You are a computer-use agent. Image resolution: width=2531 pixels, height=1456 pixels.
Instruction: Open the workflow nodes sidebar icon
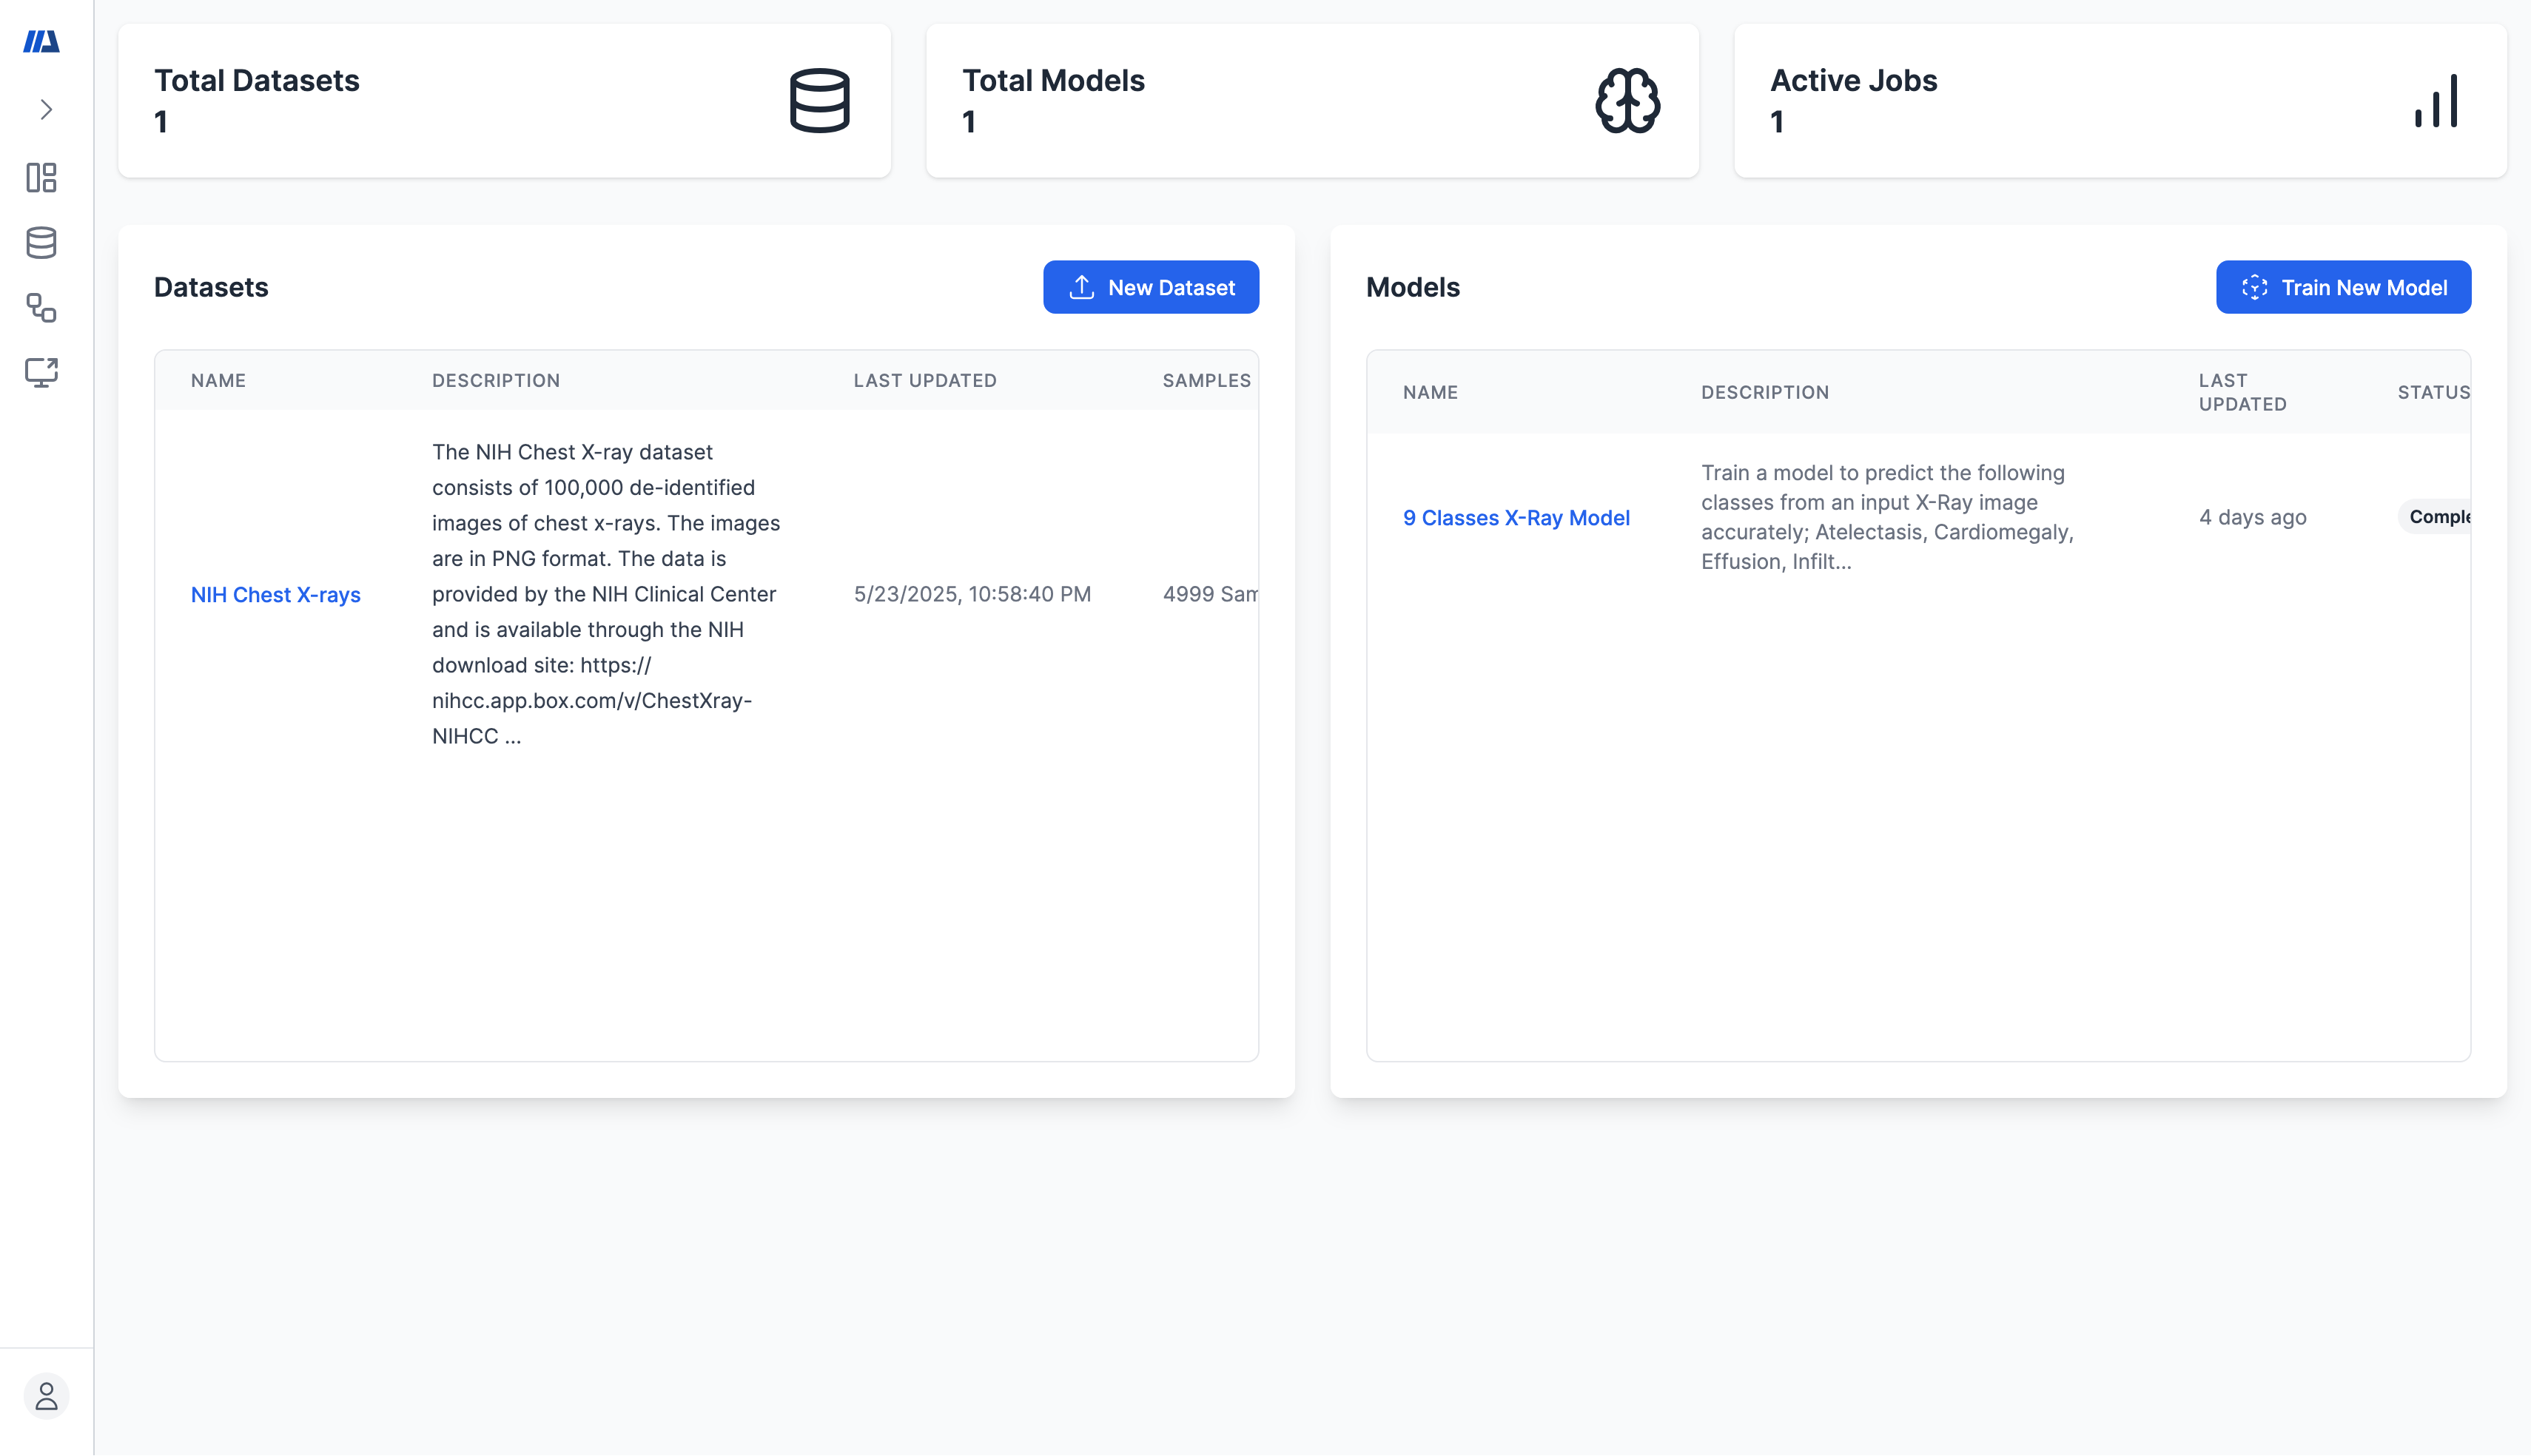tap(41, 308)
